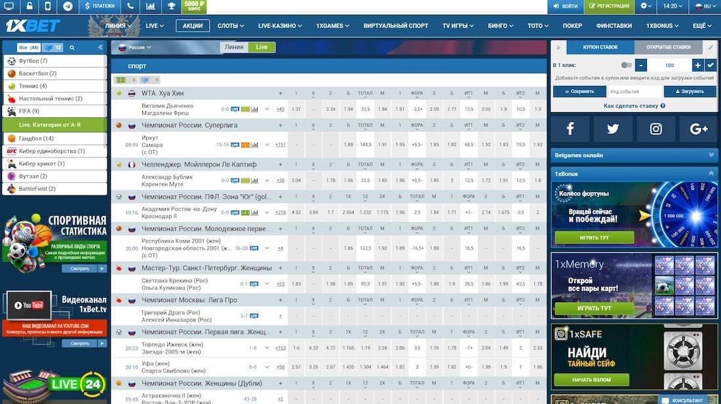
Task: Open the LIVE menu dropdown
Action: tap(155, 26)
